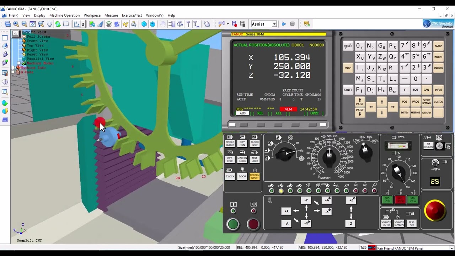Select the dashed rectangle window-zoom tool
The width and height of the screenshot is (455, 256).
coord(66,24)
